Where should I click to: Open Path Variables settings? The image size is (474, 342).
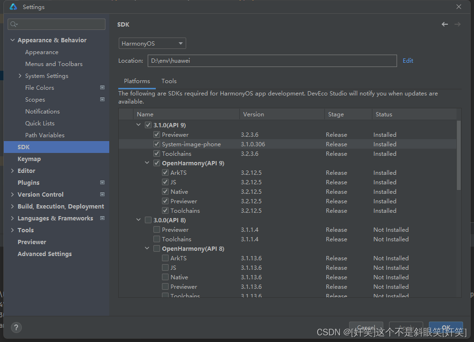tap(45, 135)
